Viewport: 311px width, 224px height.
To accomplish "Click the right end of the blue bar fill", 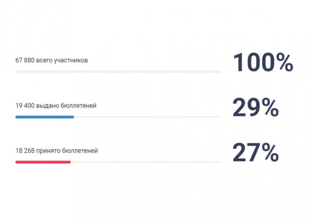I will (73, 117).
